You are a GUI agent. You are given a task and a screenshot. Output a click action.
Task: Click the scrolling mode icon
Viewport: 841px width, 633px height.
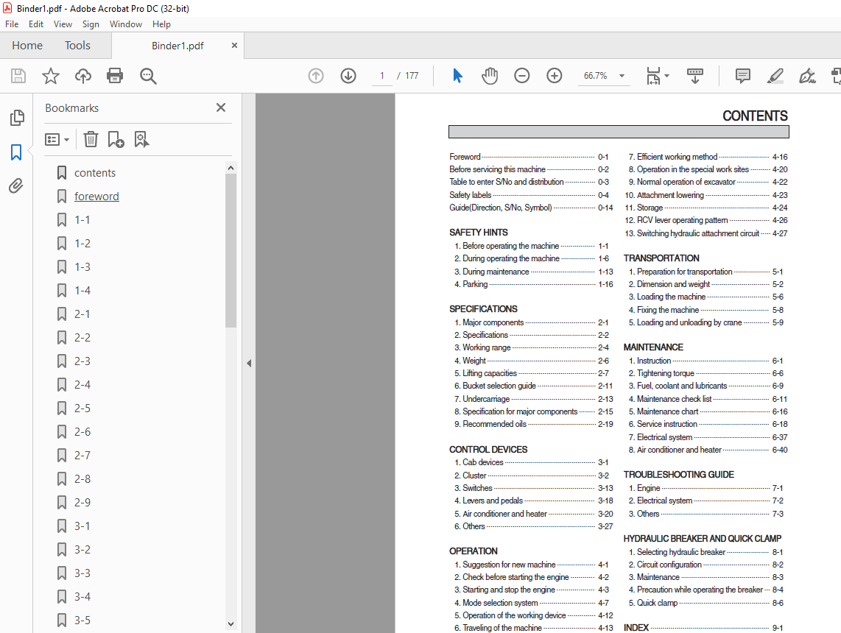coord(695,76)
